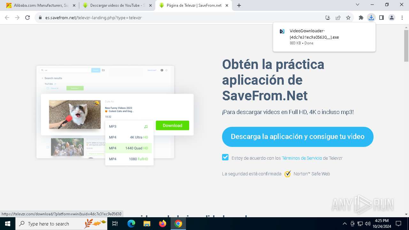This screenshot has height=230, width=409.
Task: Open the install app icon in address bar
Action: coord(328,18)
